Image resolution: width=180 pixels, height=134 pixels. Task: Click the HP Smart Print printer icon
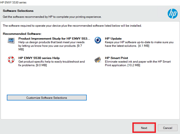98,60
